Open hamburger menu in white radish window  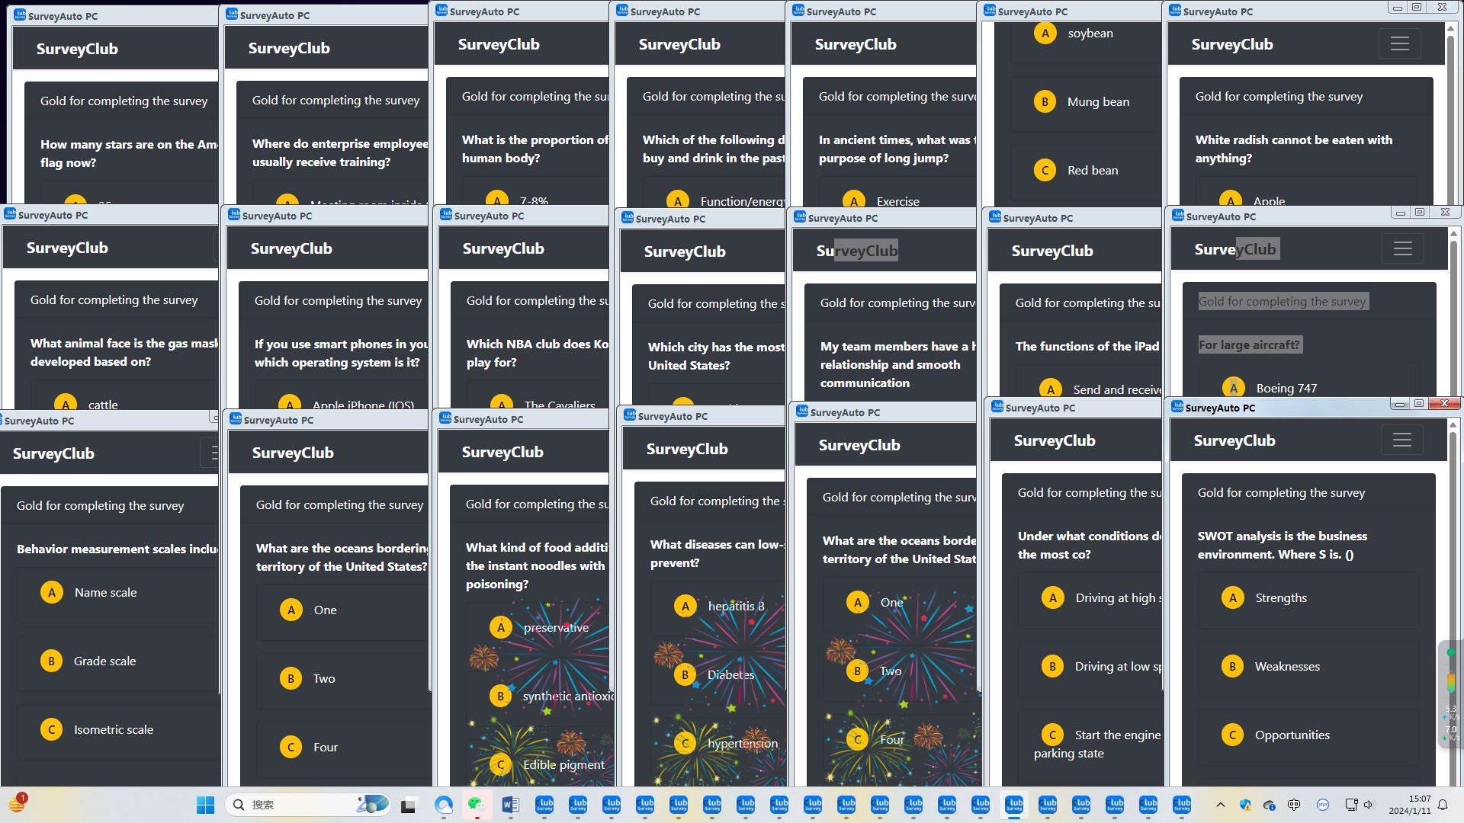point(1399,44)
